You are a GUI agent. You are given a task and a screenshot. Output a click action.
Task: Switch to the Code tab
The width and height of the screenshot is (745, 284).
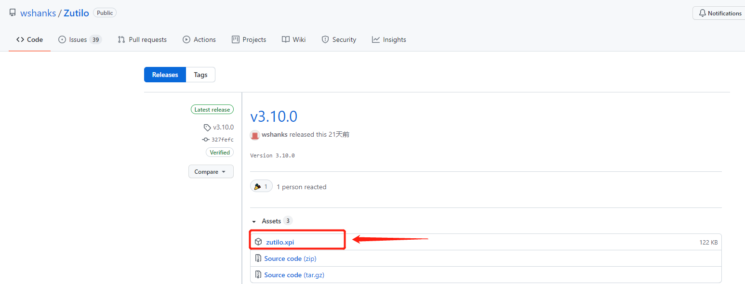tap(29, 39)
